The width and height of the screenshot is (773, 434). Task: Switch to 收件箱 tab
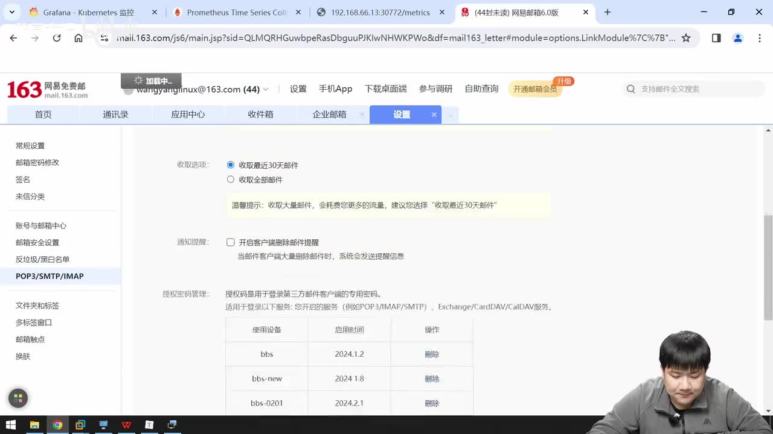pos(260,115)
